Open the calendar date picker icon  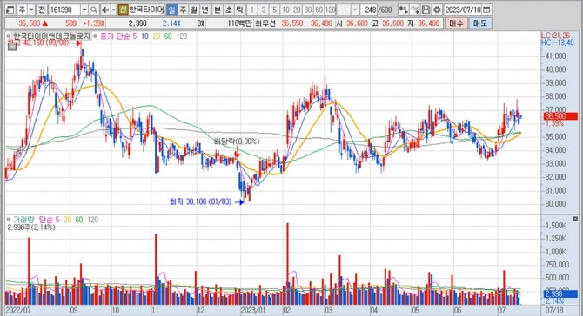486,10
